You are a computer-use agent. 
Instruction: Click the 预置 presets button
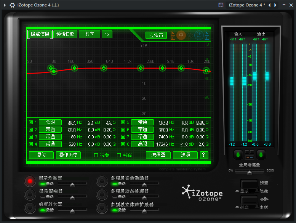[x=250, y=183]
